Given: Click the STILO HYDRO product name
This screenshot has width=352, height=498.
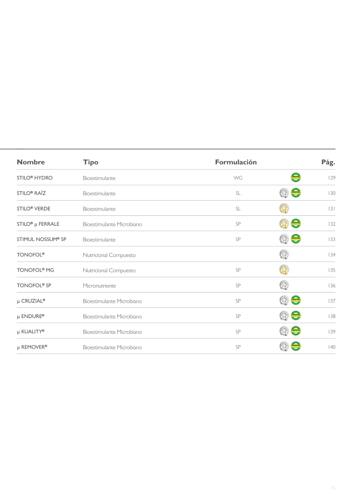Looking at the screenshot, I should click(35, 178).
